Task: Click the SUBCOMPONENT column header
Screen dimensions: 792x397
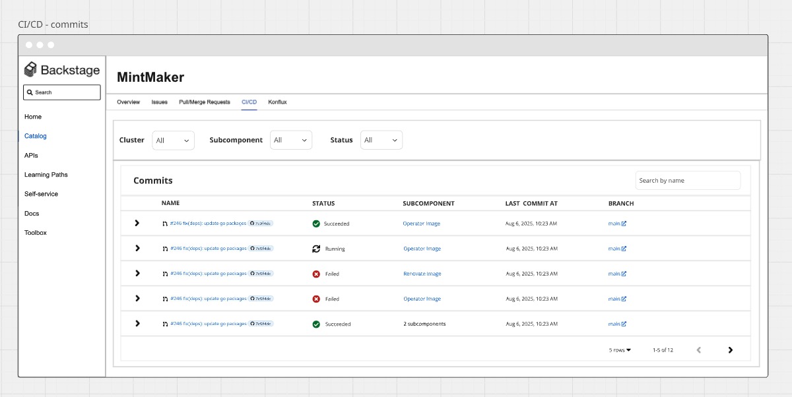Action: point(428,203)
